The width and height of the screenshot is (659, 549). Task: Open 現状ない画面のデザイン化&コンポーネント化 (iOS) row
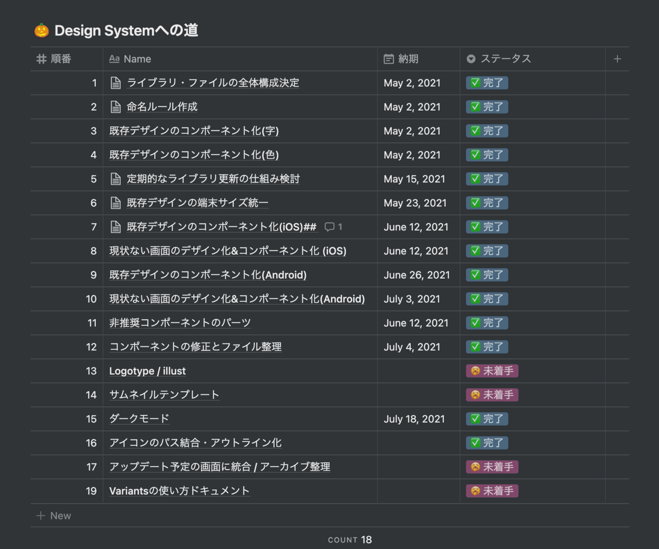pyautogui.click(x=228, y=251)
